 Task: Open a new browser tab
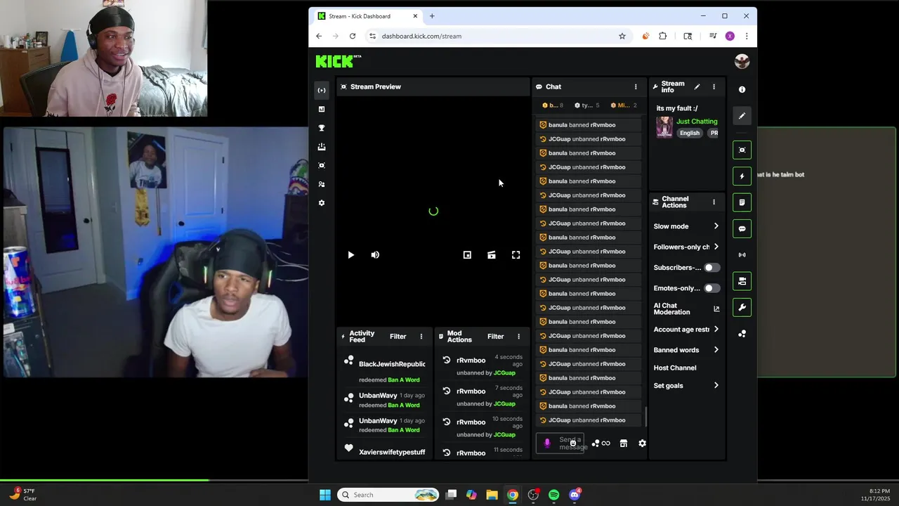pos(432,16)
